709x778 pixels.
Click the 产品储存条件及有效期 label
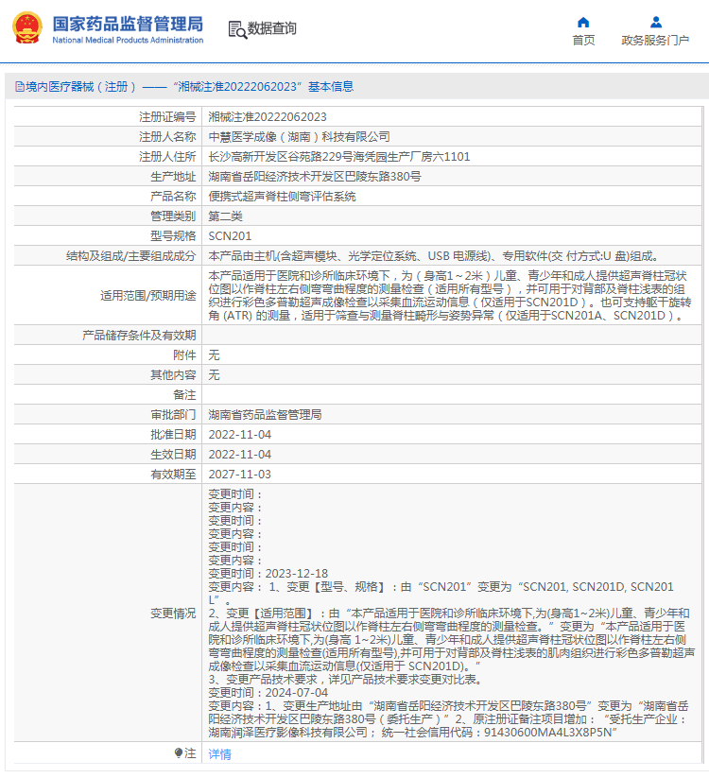[139, 336]
